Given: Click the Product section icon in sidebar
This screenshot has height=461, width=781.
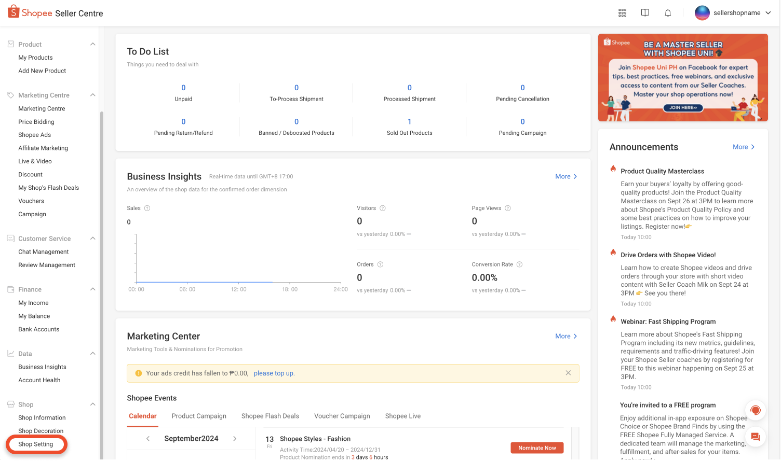Looking at the screenshot, I should coord(11,44).
